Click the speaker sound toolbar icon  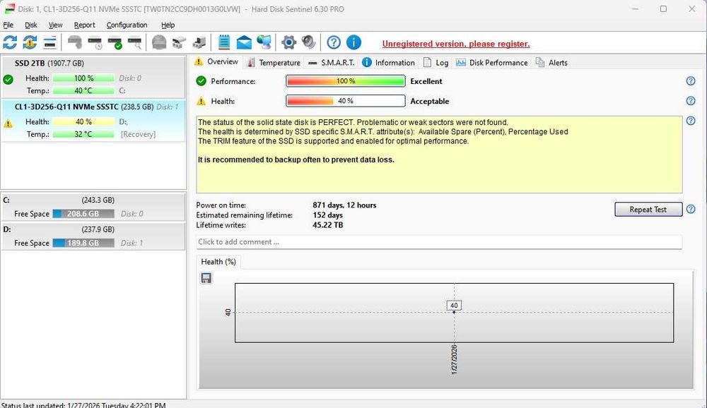click(x=308, y=42)
